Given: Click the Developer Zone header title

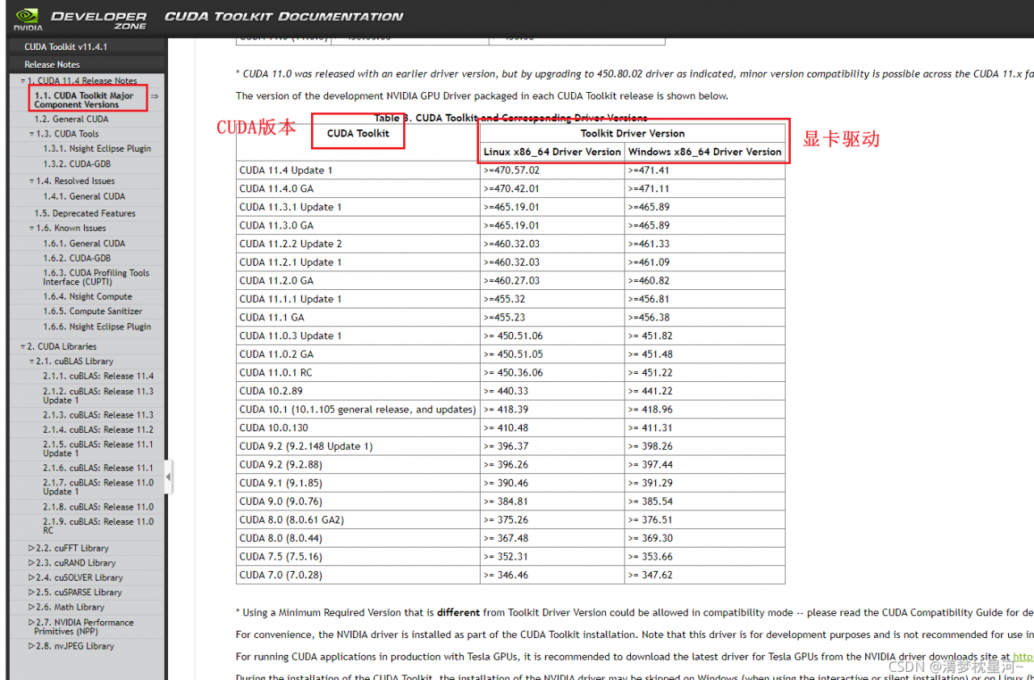Looking at the screenshot, I should coord(99,20).
